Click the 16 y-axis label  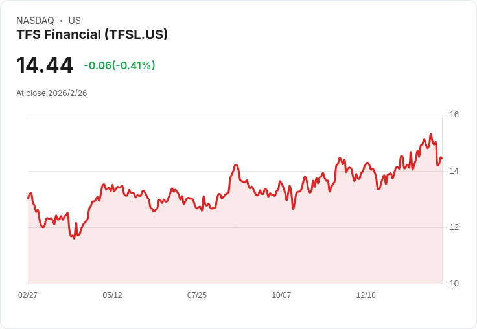point(454,115)
